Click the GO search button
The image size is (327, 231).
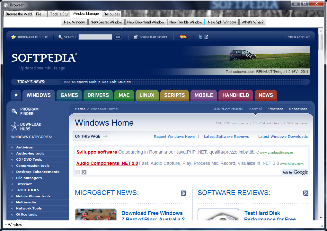coord(118,37)
